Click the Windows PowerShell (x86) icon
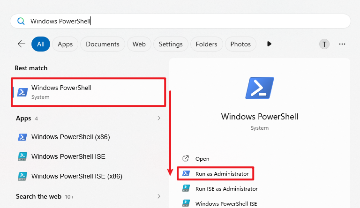 (22, 137)
